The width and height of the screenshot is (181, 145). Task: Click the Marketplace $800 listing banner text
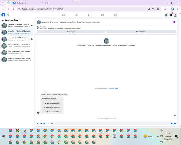[60, 29]
